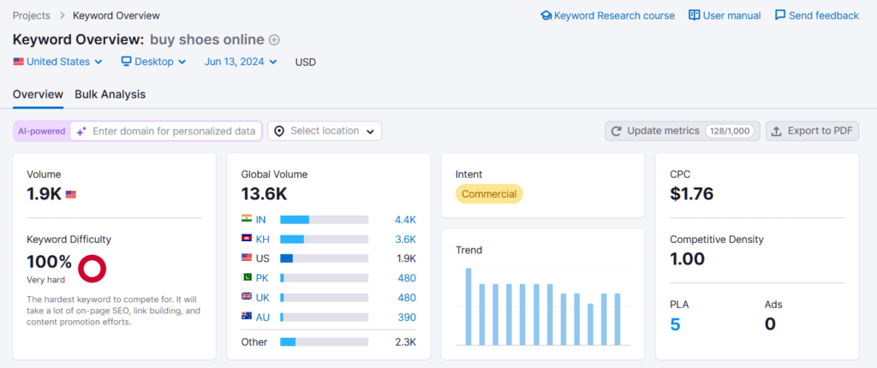Click the Send feedback link

[x=817, y=15]
